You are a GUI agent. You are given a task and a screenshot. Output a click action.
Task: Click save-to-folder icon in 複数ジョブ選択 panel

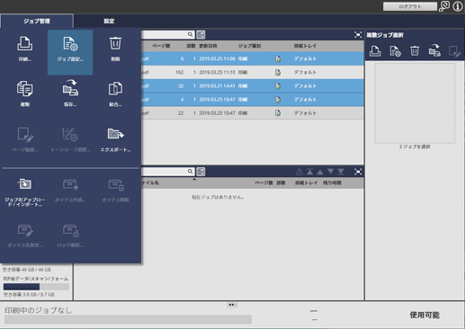point(434,50)
